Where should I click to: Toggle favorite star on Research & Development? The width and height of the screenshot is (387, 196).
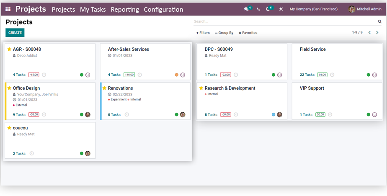201,88
